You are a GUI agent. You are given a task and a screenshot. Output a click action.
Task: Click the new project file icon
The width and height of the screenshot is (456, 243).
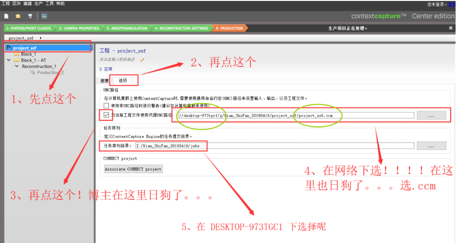click(x=6, y=16)
